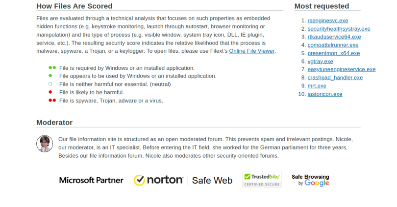Open the compattelrunner.exe file page
397x207 pixels.
pos(333,45)
